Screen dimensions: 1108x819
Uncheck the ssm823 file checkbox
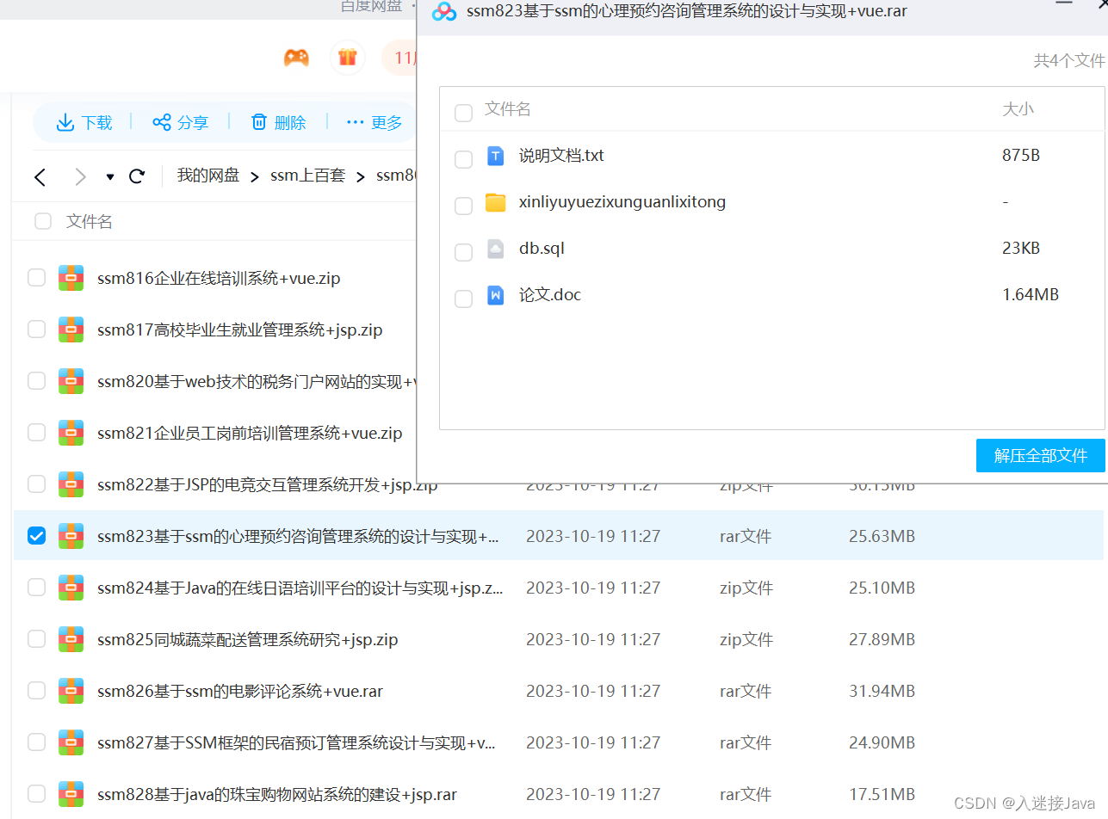click(36, 535)
